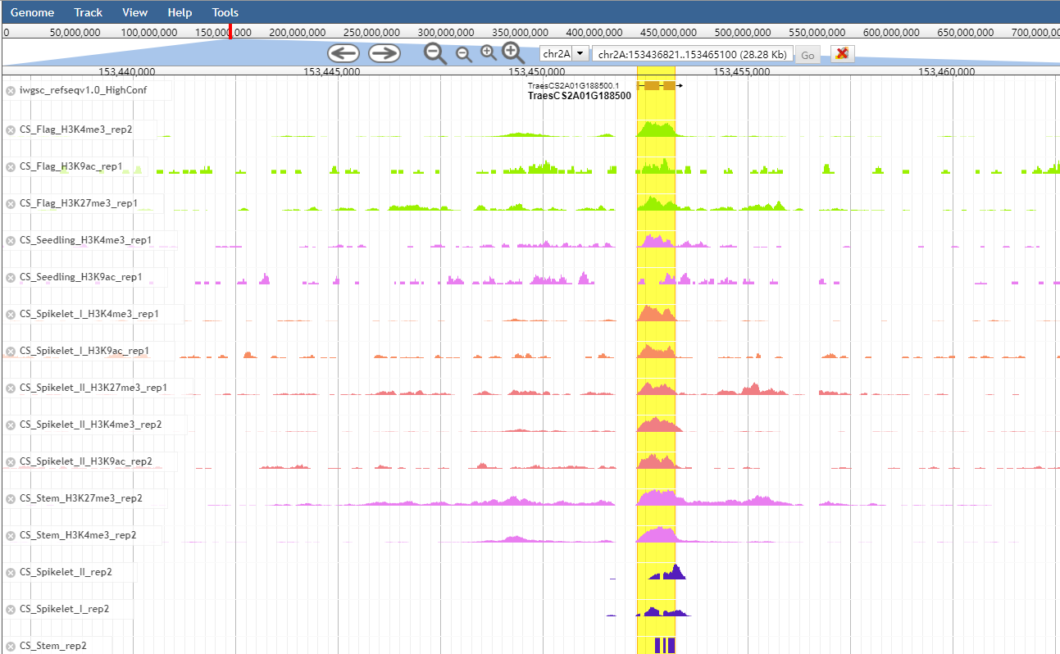The width and height of the screenshot is (1060, 654).
Task: Hide the CS_Seedling_H3K9ac_rep1 track
Action: pyautogui.click(x=11, y=277)
